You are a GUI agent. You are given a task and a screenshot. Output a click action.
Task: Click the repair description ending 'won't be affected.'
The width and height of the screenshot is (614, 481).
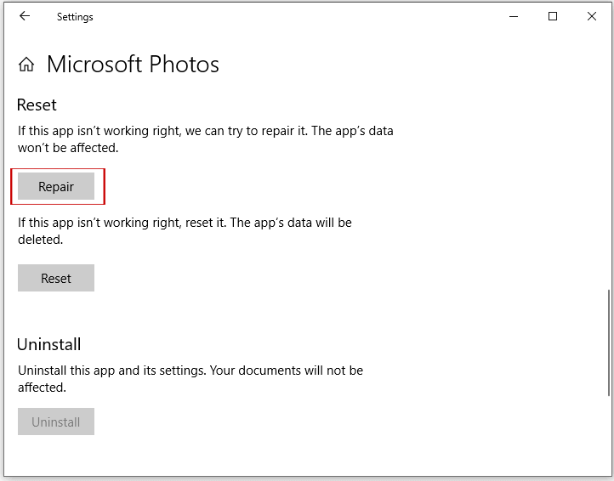pos(206,139)
